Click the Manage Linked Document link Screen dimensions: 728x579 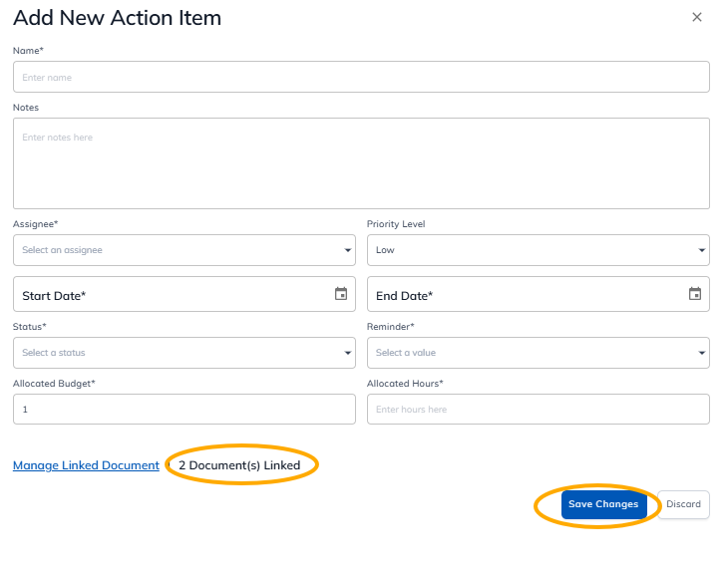[86, 465]
